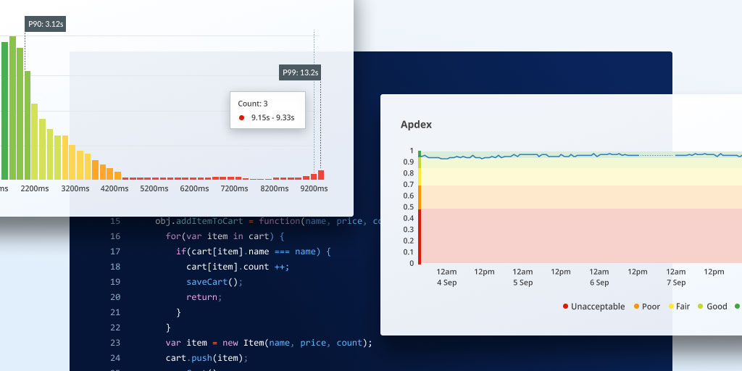742x371 pixels.
Task: Click the 7 Sep date label on Apdex chart
Action: point(676,283)
